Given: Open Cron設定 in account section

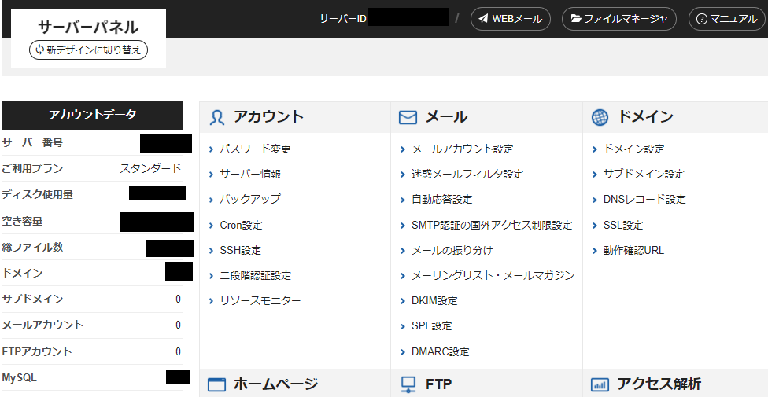Looking at the screenshot, I should tap(241, 225).
